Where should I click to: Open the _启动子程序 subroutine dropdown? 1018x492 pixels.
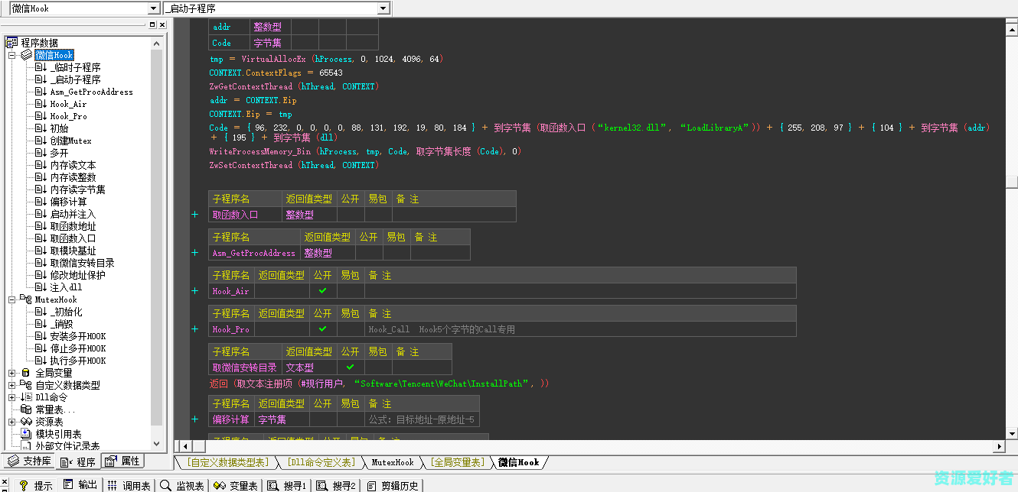pyautogui.click(x=383, y=8)
